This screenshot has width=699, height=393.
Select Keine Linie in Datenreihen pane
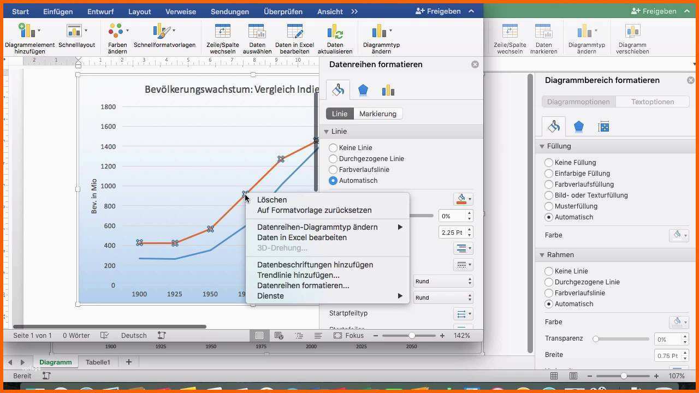tap(333, 148)
